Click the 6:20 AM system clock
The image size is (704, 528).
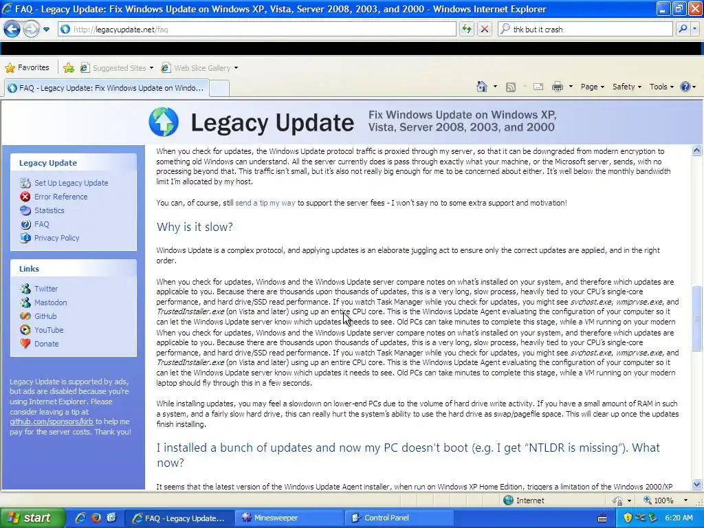pos(679,518)
